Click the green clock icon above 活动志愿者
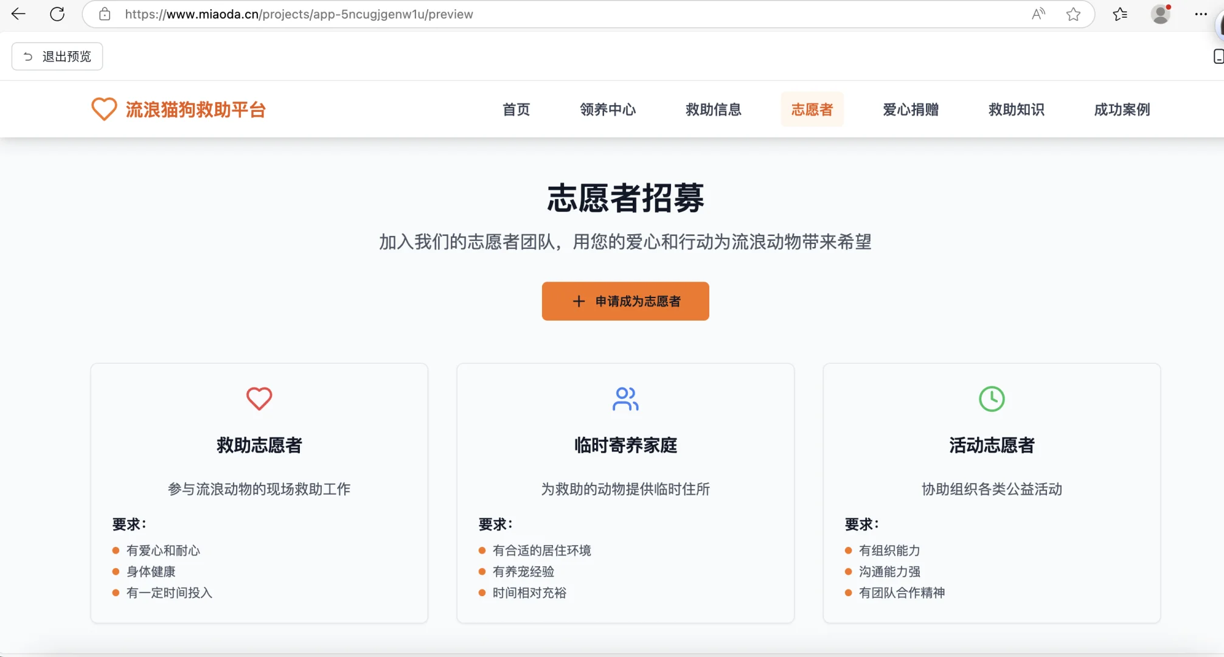1224x657 pixels. (x=991, y=398)
